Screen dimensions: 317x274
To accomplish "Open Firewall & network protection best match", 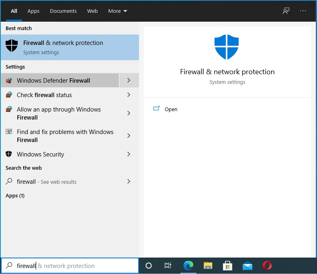I will click(70, 47).
